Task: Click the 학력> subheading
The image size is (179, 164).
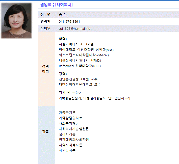Action: [63, 39]
